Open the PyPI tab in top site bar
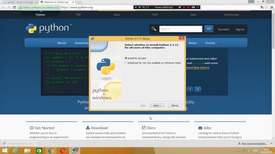Image resolution: width=275 pixels, height=154 pixels. coord(155,15)
